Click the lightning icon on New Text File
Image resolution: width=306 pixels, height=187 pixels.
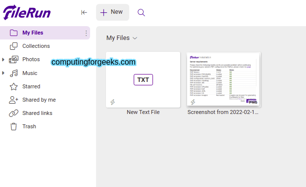(x=112, y=102)
